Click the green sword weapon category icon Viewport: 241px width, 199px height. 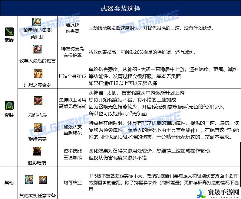click(x=9, y=32)
